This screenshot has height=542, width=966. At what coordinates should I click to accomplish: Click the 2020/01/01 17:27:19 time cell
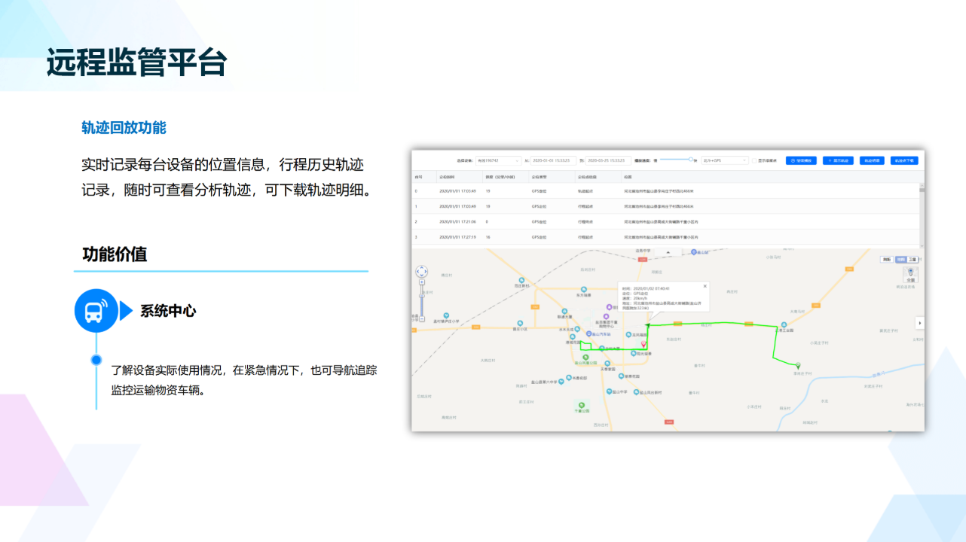click(x=457, y=237)
